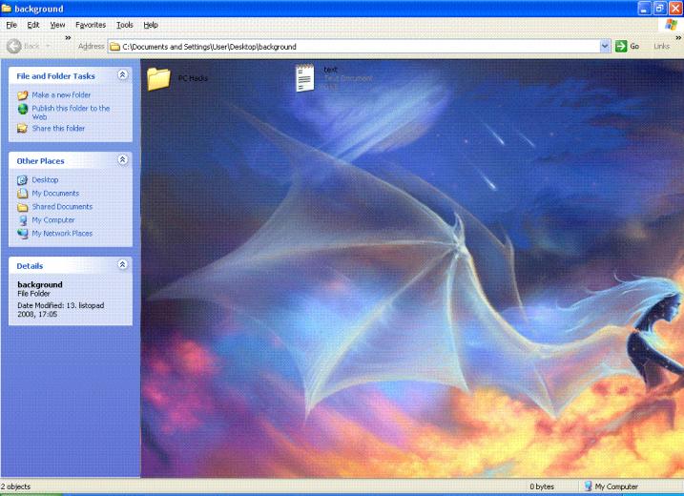Restore down the background window
The image size is (684, 496).
[x=660, y=9]
